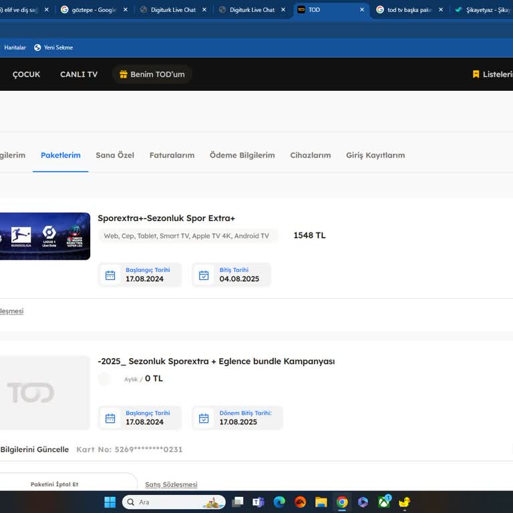The image size is (513, 513).
Task: Click calendar icon beside Başlangıç Tarihi 17.08.2024 in Spor Extra+
Action: [x=110, y=275]
